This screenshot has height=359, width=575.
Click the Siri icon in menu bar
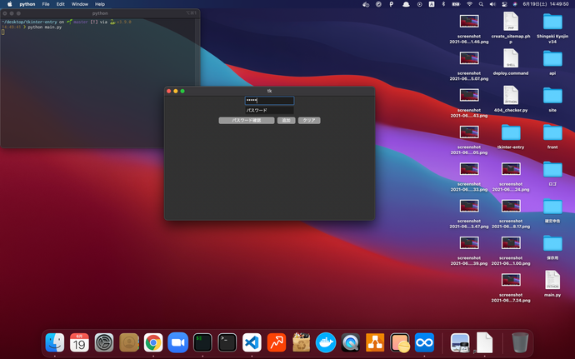pyautogui.click(x=515, y=4)
